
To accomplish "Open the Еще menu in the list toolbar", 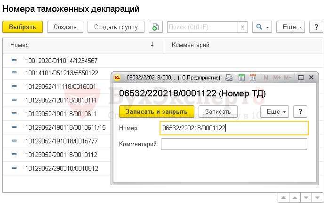I will [x=290, y=27].
